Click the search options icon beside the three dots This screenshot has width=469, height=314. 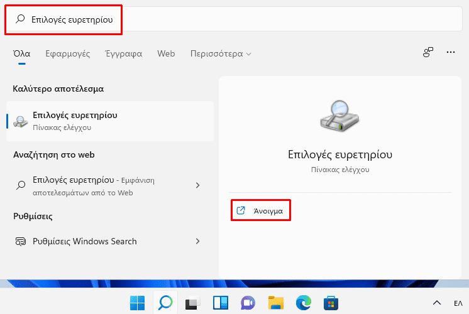coord(428,53)
